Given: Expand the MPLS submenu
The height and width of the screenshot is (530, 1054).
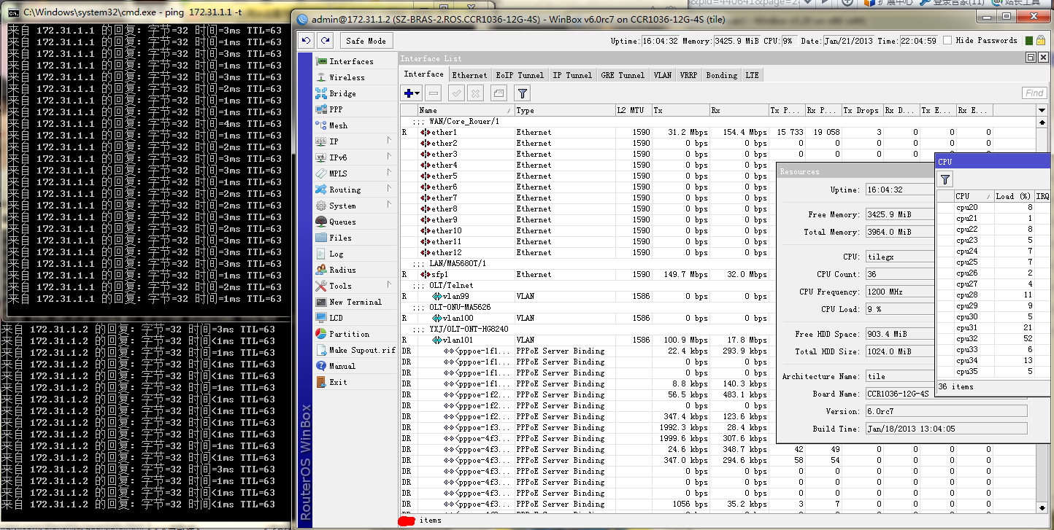Looking at the screenshot, I should pyautogui.click(x=355, y=174).
